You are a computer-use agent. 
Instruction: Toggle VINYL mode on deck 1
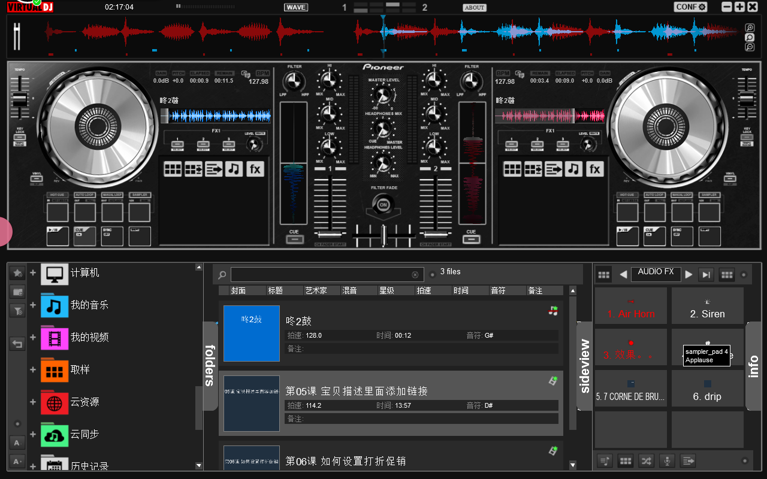point(37,178)
